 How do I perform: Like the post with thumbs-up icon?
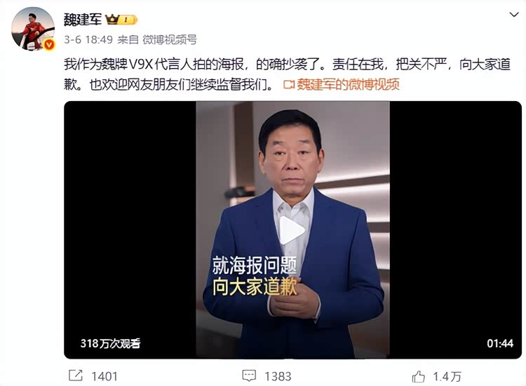pos(418,376)
